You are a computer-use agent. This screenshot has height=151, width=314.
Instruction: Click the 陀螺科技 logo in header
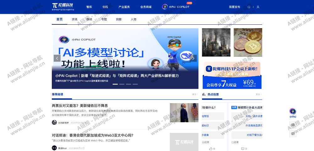pyautogui.click(x=63, y=7)
